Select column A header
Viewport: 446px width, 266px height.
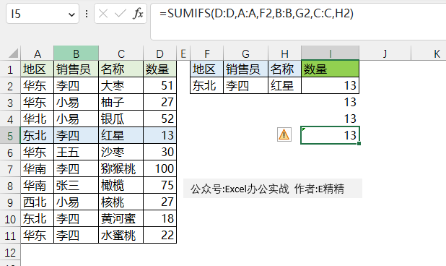[x=38, y=53]
